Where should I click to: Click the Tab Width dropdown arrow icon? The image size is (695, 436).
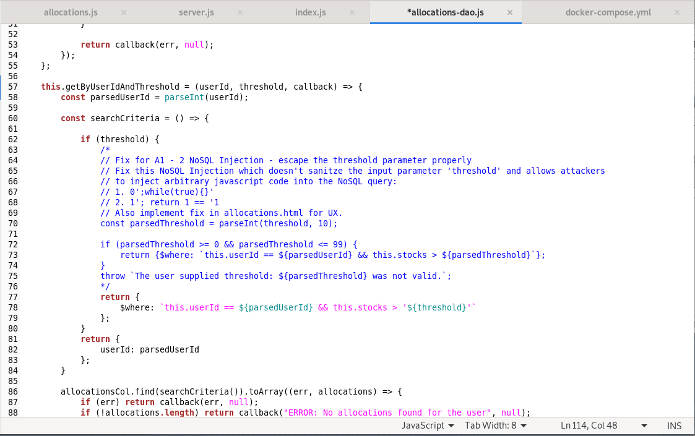(525, 425)
